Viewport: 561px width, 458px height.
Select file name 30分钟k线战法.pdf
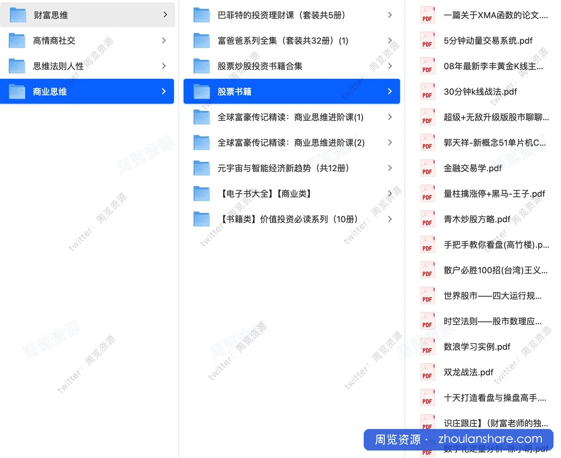pos(480,91)
